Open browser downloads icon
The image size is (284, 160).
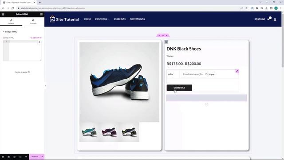266,8
